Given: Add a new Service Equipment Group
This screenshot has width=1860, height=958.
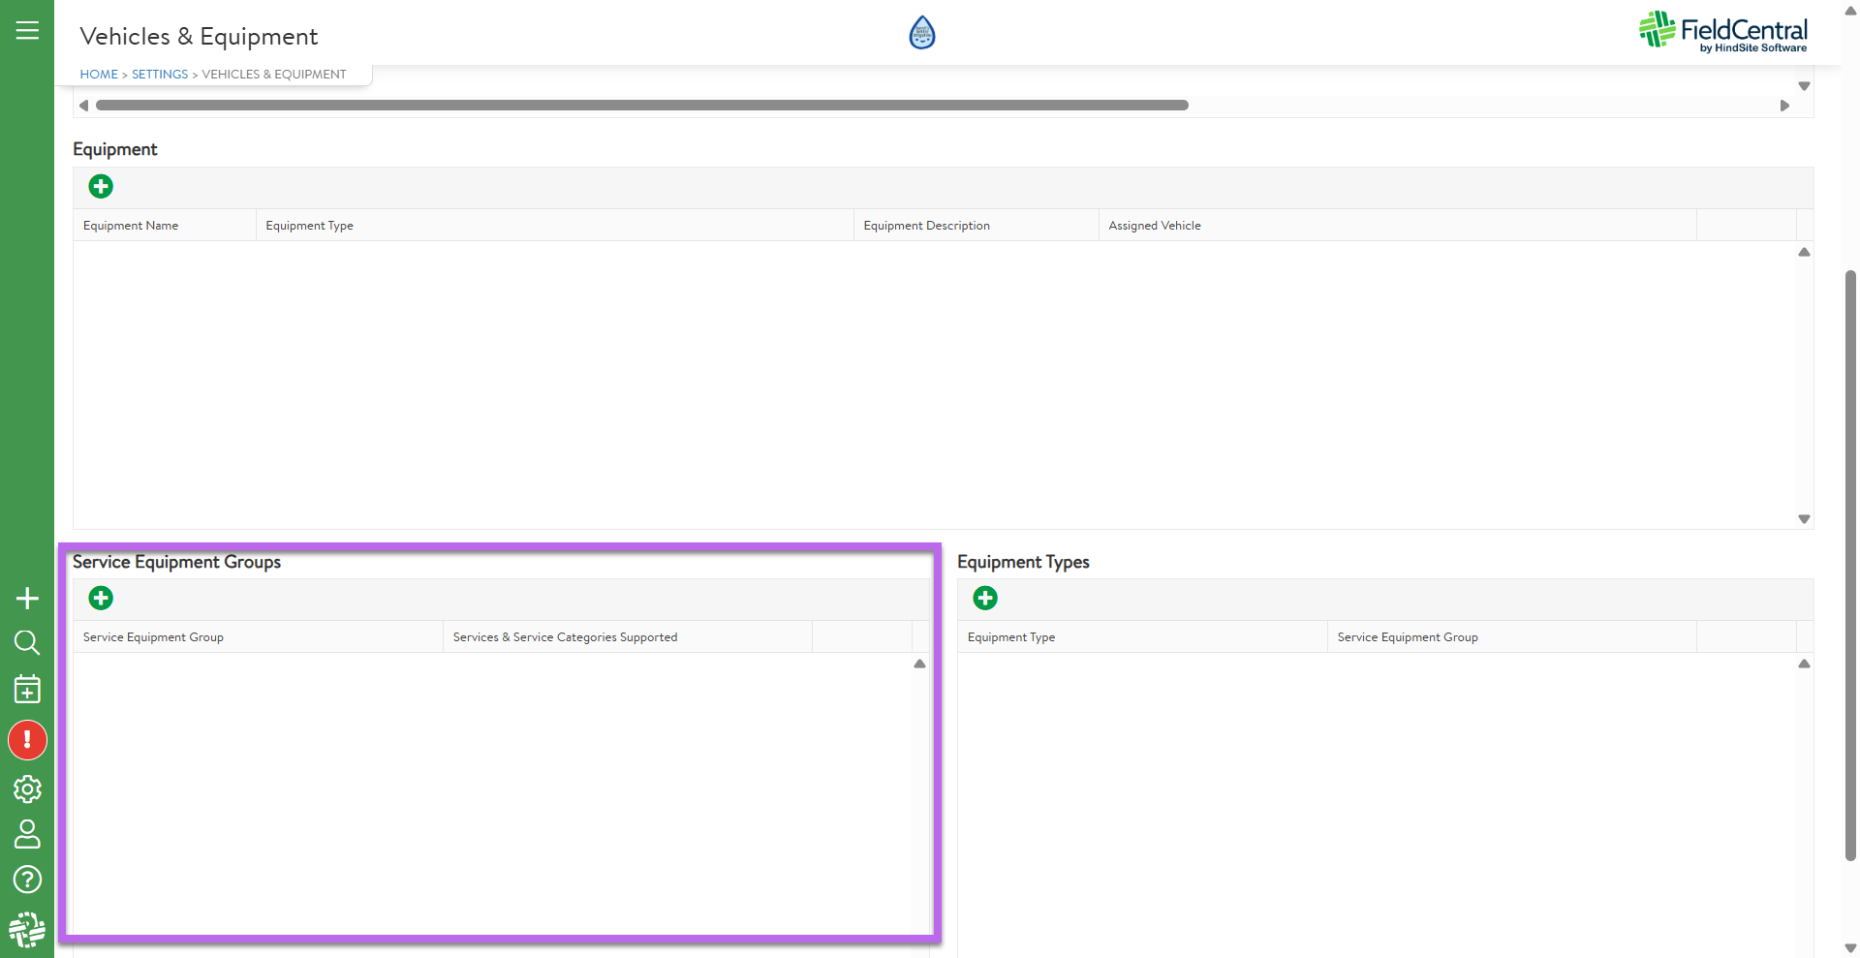Looking at the screenshot, I should click(101, 599).
